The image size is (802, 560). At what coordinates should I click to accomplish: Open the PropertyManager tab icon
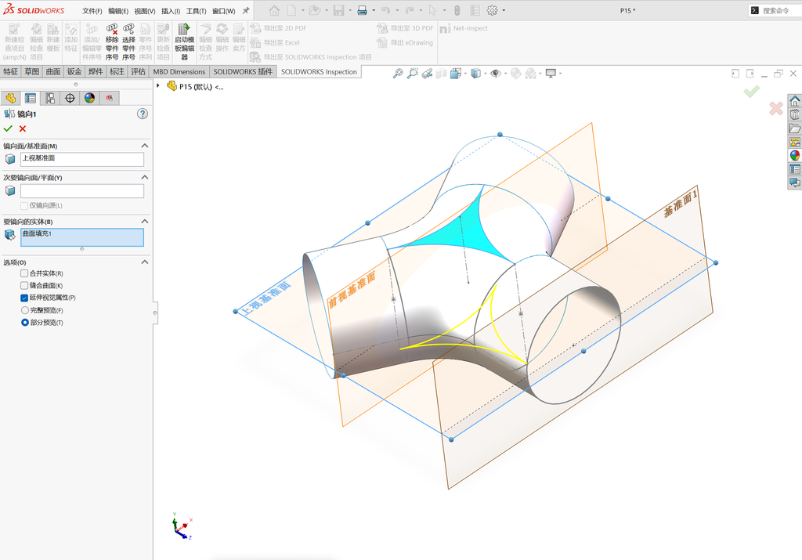(31, 98)
